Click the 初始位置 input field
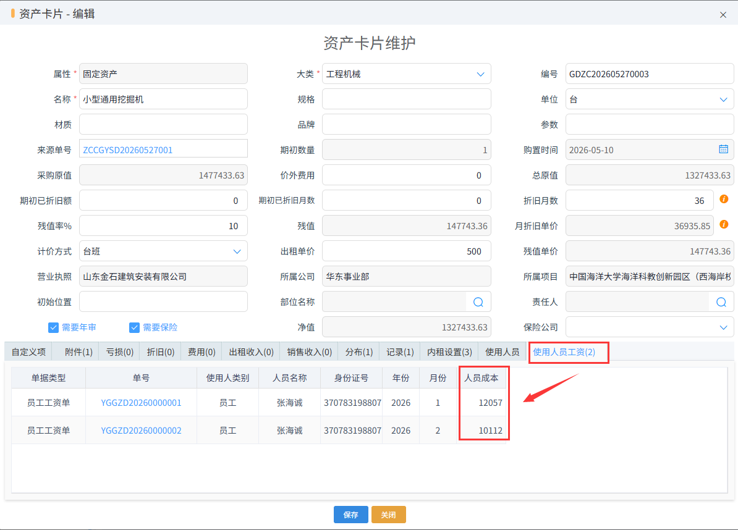Image resolution: width=738 pixels, height=530 pixels. coord(163,302)
